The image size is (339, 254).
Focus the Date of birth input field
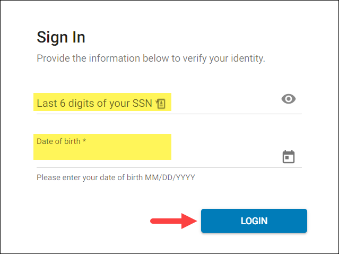tap(169, 151)
